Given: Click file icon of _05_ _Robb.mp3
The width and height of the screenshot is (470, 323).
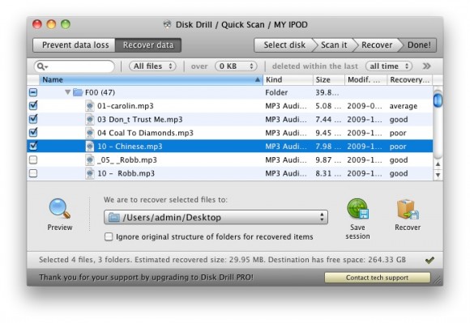Looking at the screenshot, I should tap(90, 159).
